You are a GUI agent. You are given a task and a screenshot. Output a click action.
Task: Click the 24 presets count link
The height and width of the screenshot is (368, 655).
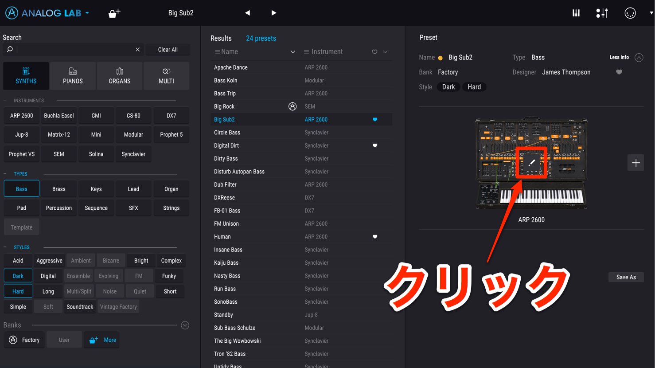click(x=261, y=39)
